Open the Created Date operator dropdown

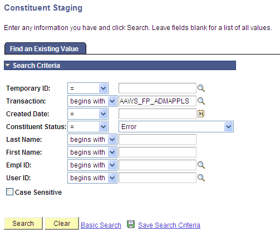click(x=88, y=114)
